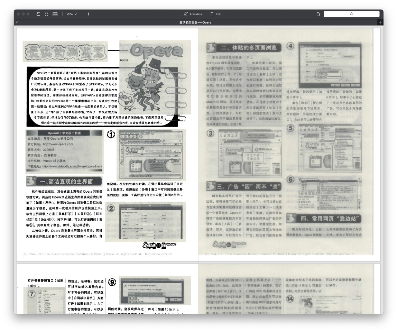The height and width of the screenshot is (332, 397).
Task: Click the Annotate pencil tool
Action: 193,14
